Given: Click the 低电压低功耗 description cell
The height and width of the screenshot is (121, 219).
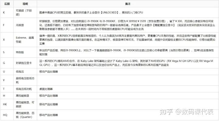Looking at the screenshot, I should pos(25,89).
